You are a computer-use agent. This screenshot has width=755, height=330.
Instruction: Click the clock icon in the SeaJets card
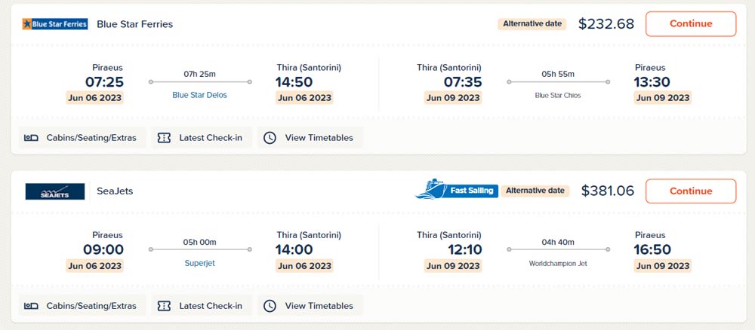(270, 306)
